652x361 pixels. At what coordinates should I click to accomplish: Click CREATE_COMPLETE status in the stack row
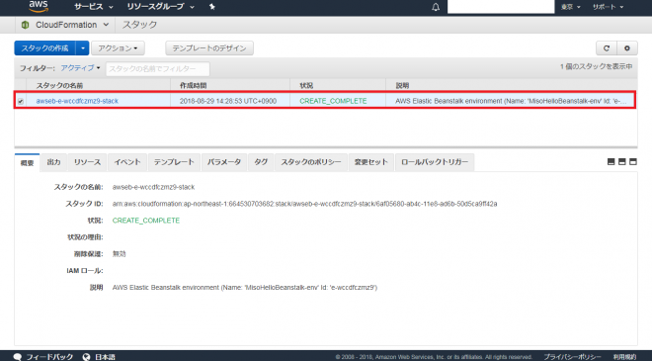pos(333,101)
